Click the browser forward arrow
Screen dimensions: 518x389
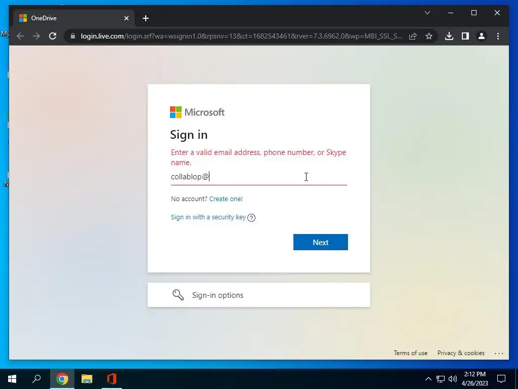point(36,36)
